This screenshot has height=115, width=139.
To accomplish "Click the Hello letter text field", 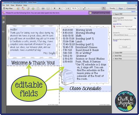I will (33, 42).
